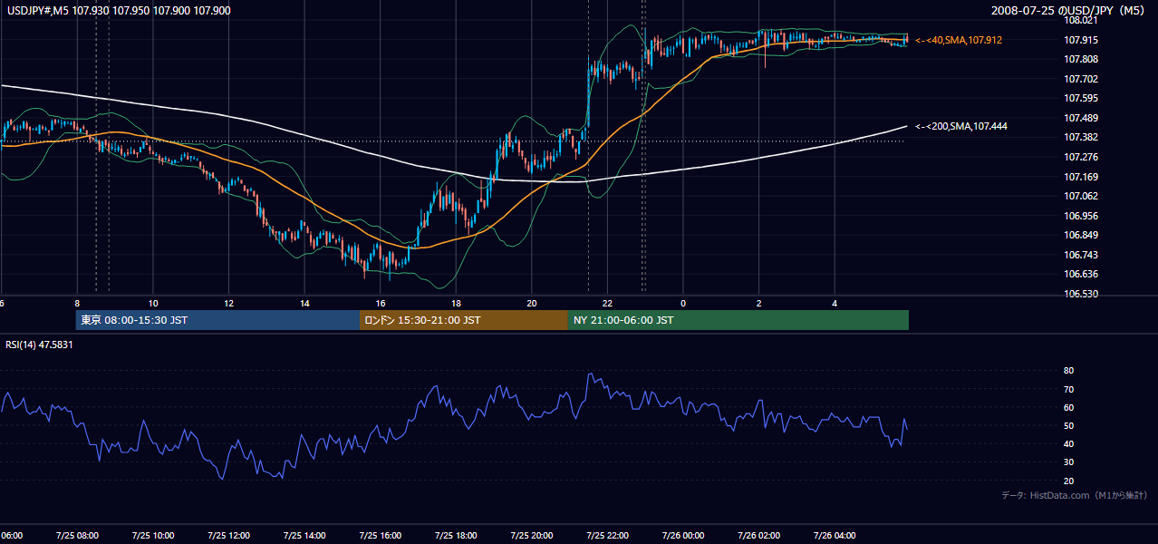Screen dimensions: 1158x544
Task: Click hour label 22 under price chart
Action: coord(608,303)
